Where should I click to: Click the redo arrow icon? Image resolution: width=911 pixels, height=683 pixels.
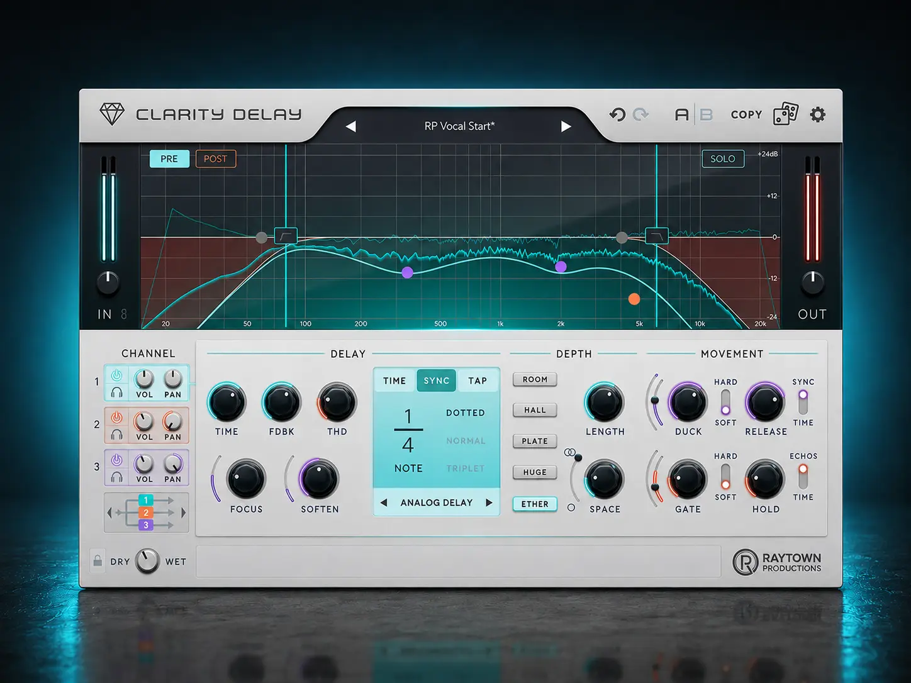click(641, 114)
